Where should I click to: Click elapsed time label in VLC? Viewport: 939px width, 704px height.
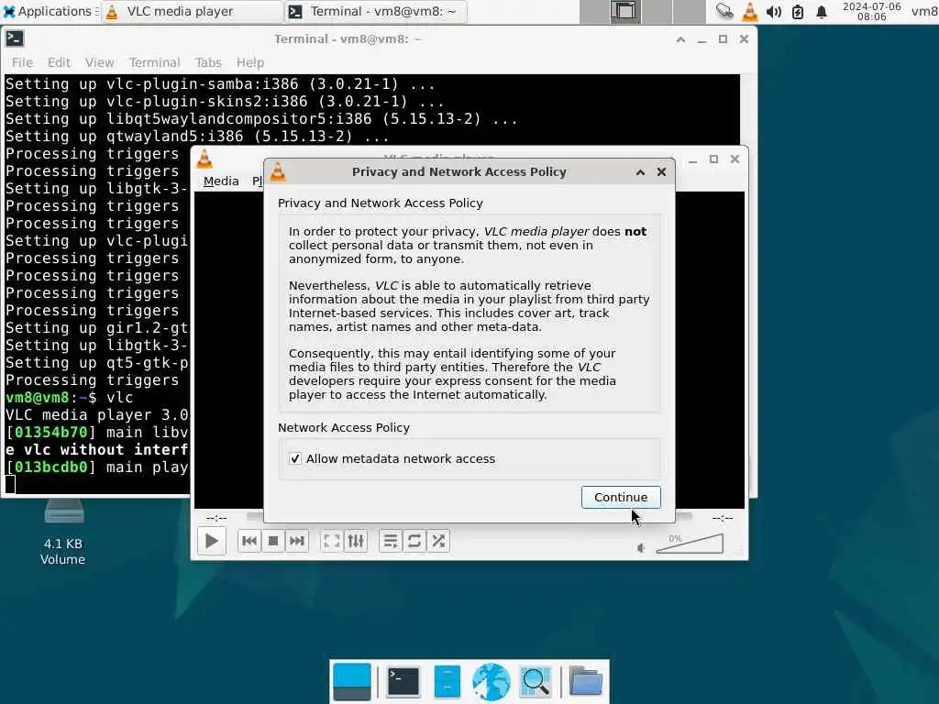216,518
